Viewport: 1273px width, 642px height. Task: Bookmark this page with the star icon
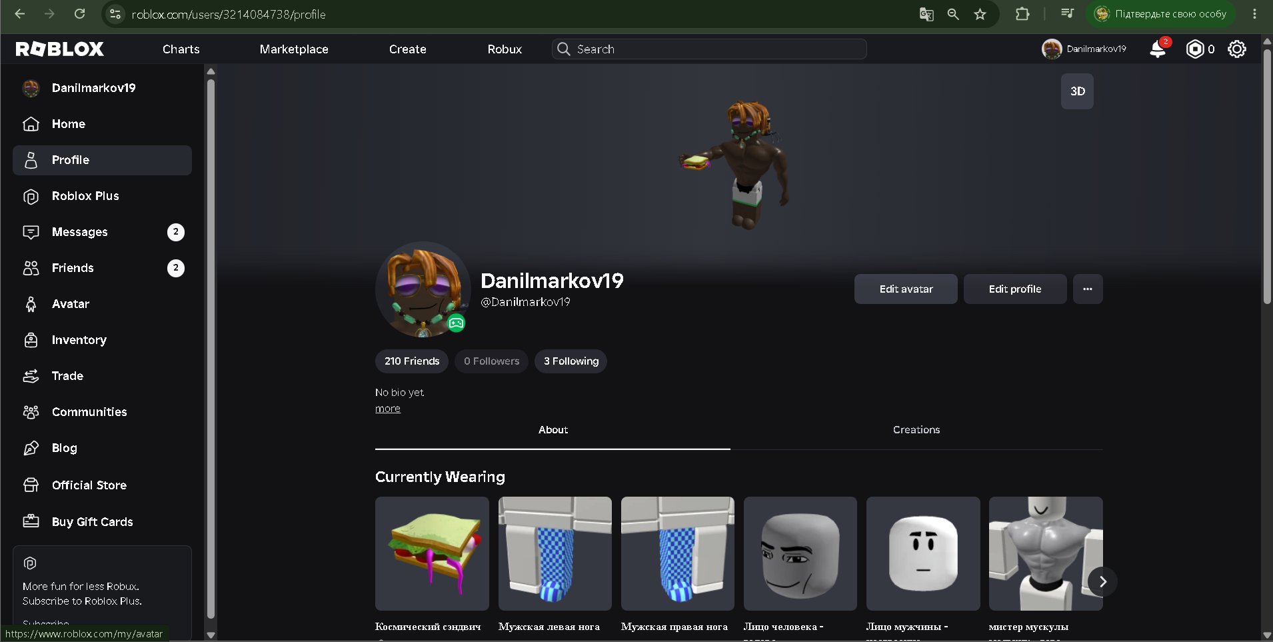tap(980, 14)
